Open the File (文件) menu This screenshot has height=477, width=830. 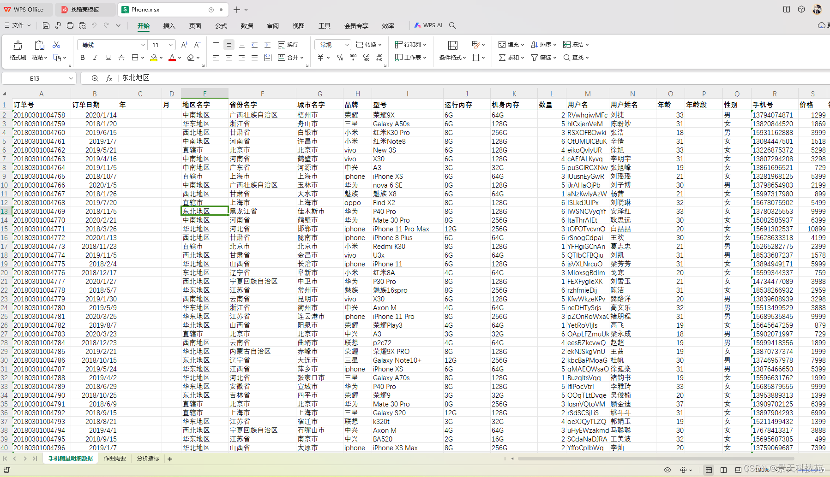18,25
